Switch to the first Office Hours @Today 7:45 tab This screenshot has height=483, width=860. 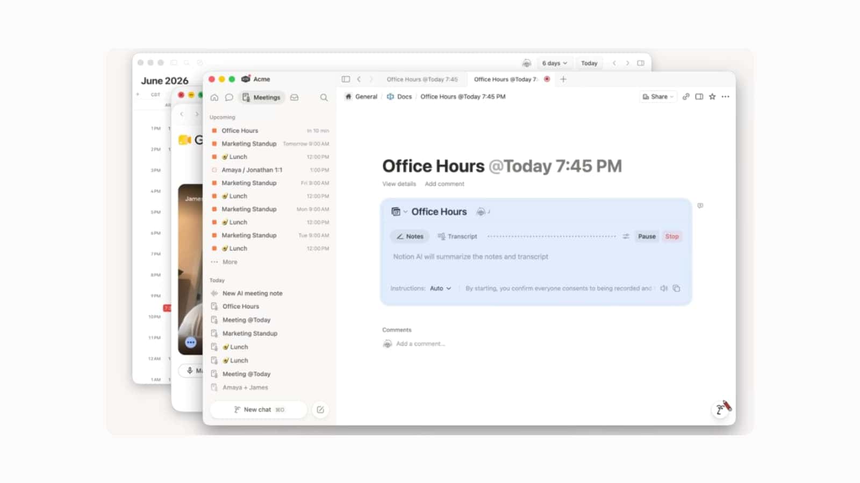(422, 79)
